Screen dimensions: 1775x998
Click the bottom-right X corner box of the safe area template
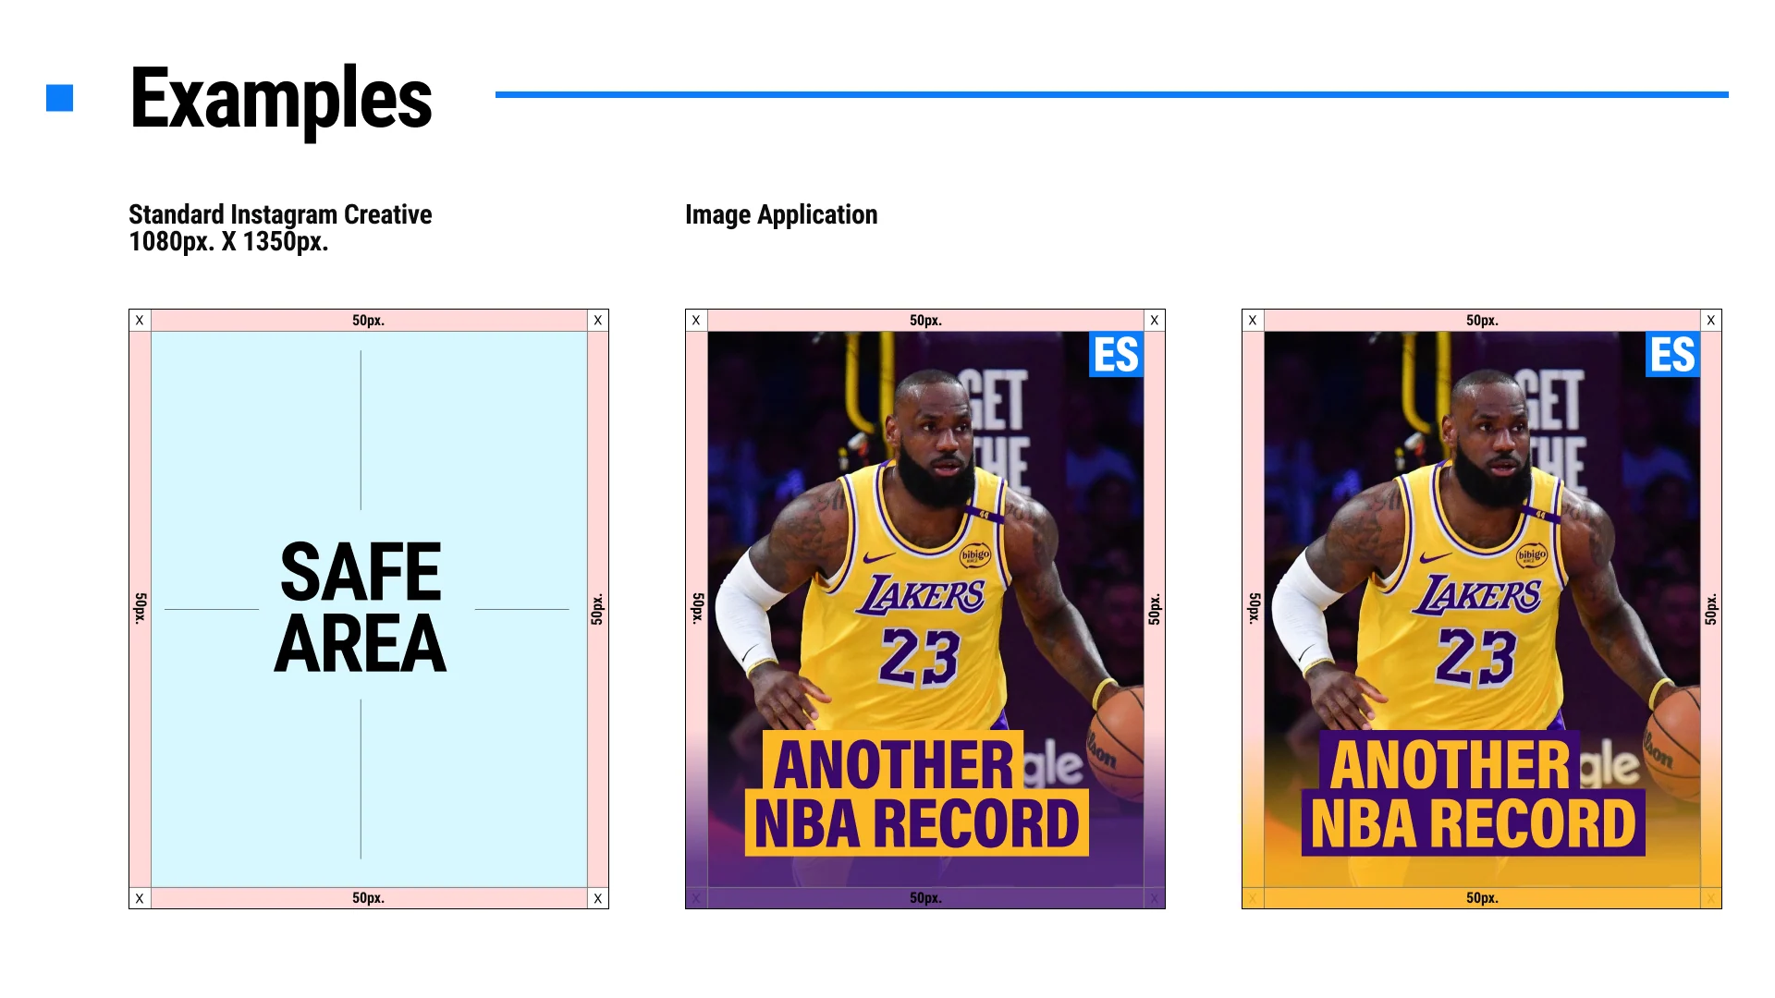click(598, 898)
